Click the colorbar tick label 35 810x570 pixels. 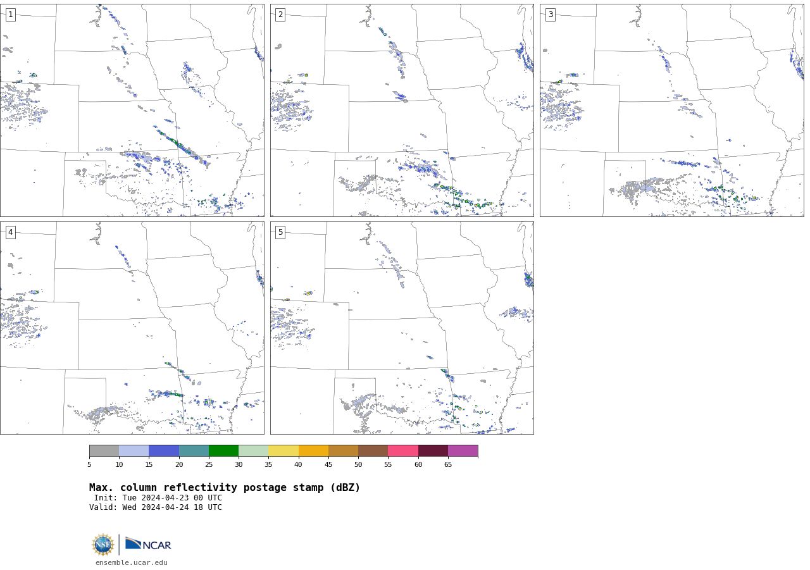pos(268,465)
